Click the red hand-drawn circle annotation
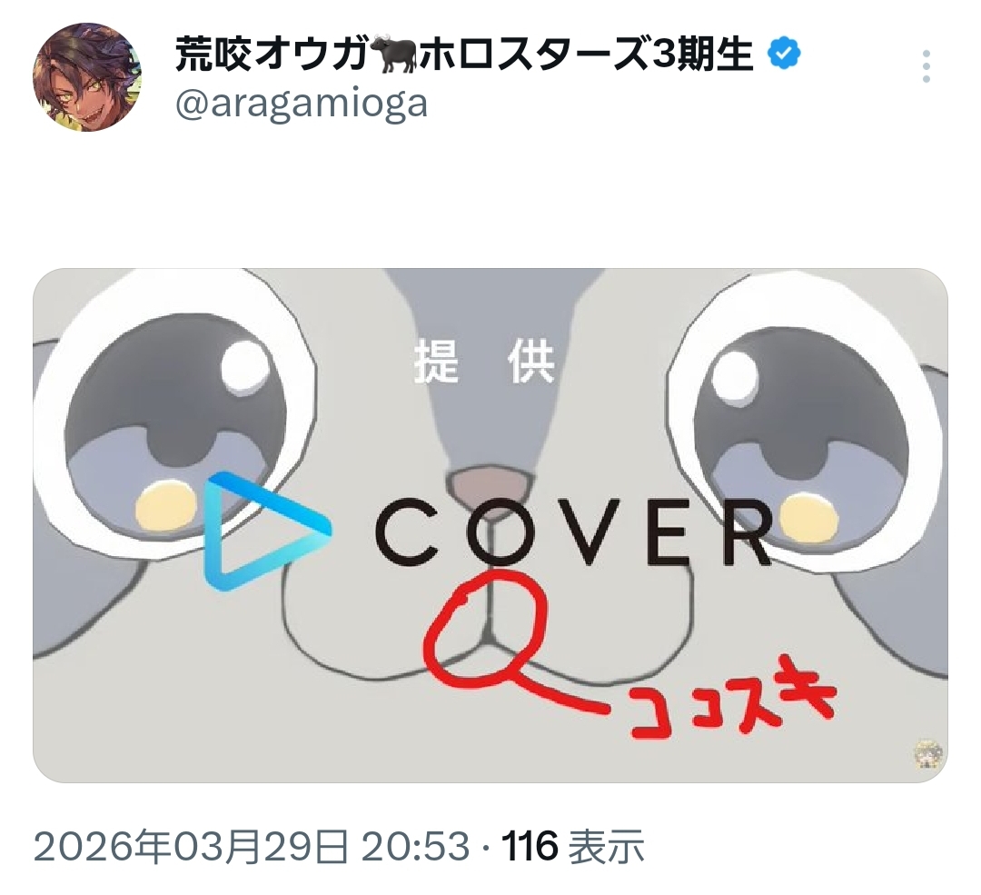Viewport: 981px width, 895px height. [x=486, y=628]
